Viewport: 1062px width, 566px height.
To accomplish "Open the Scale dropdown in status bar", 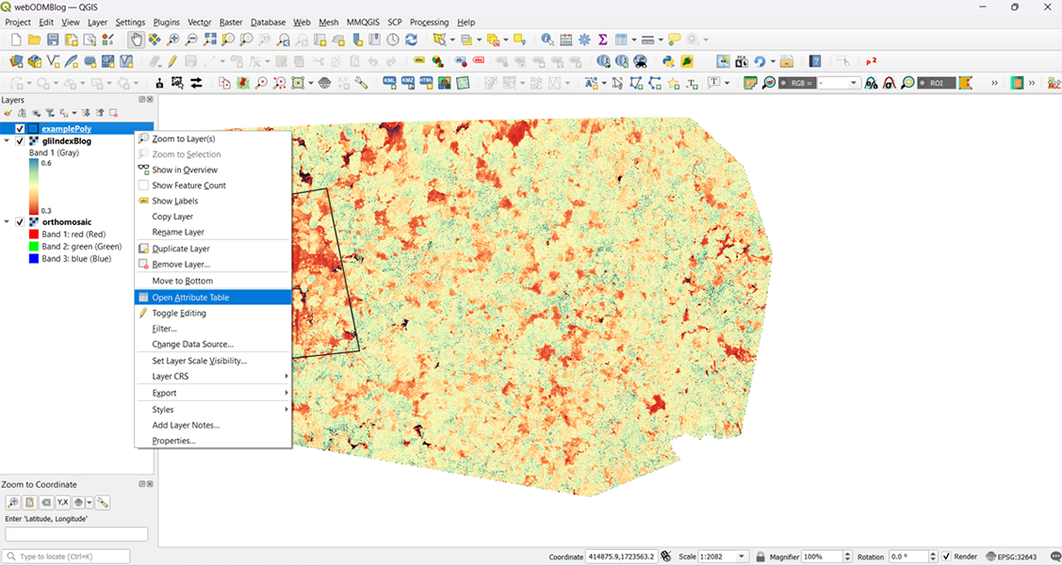I will point(743,557).
